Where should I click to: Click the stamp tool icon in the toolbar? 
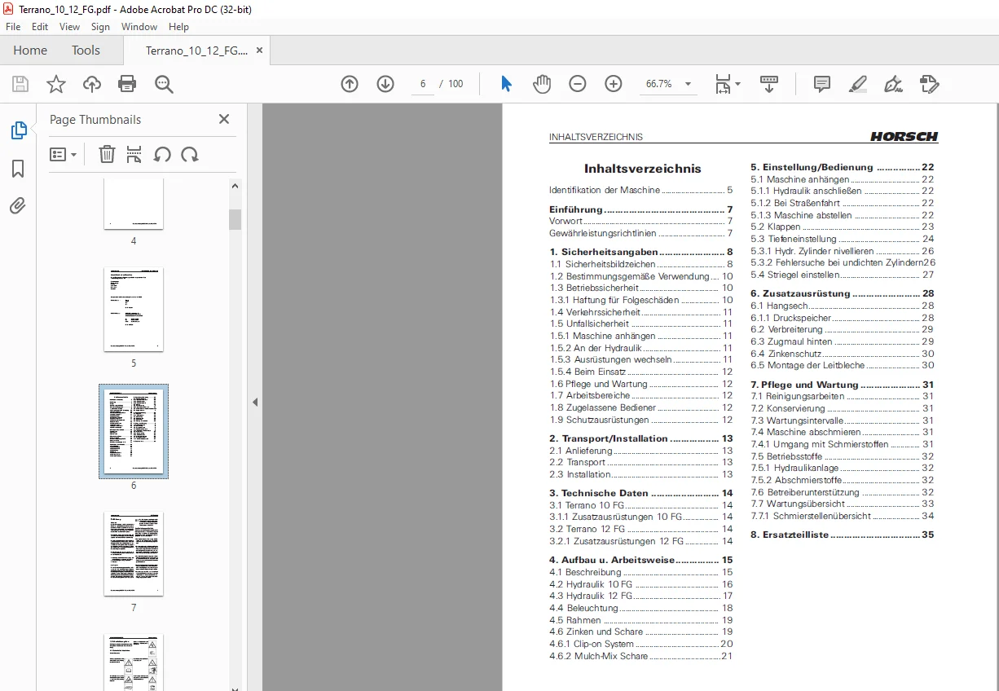pyautogui.click(x=930, y=84)
